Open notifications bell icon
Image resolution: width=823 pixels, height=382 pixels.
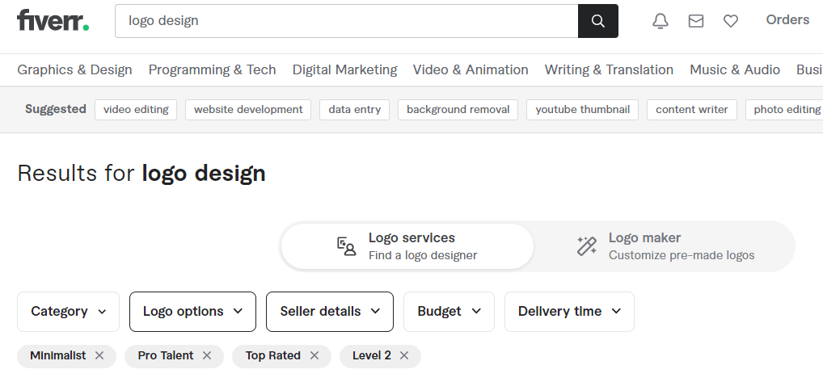click(661, 21)
